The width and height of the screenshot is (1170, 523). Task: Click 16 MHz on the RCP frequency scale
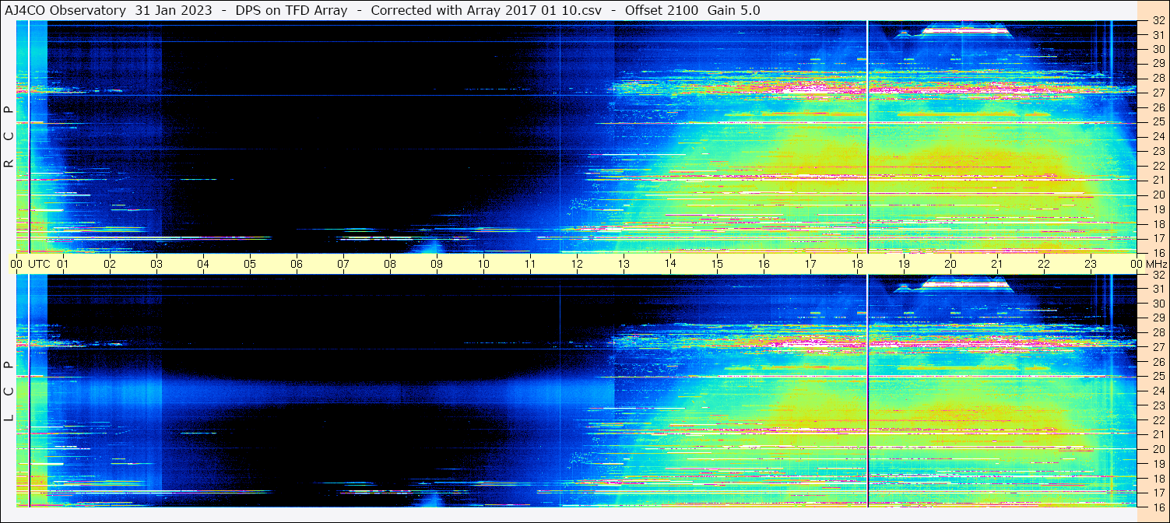pyautogui.click(x=1158, y=253)
